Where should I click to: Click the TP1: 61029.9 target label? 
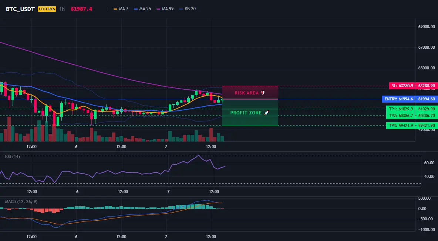click(401, 109)
